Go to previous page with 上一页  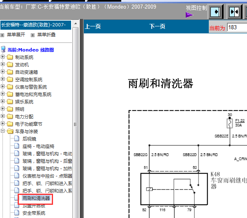(93, 26)
